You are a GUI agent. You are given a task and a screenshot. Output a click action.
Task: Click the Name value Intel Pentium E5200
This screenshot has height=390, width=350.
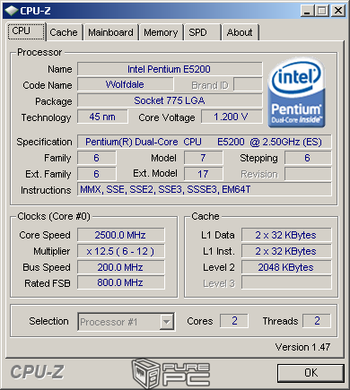point(170,69)
